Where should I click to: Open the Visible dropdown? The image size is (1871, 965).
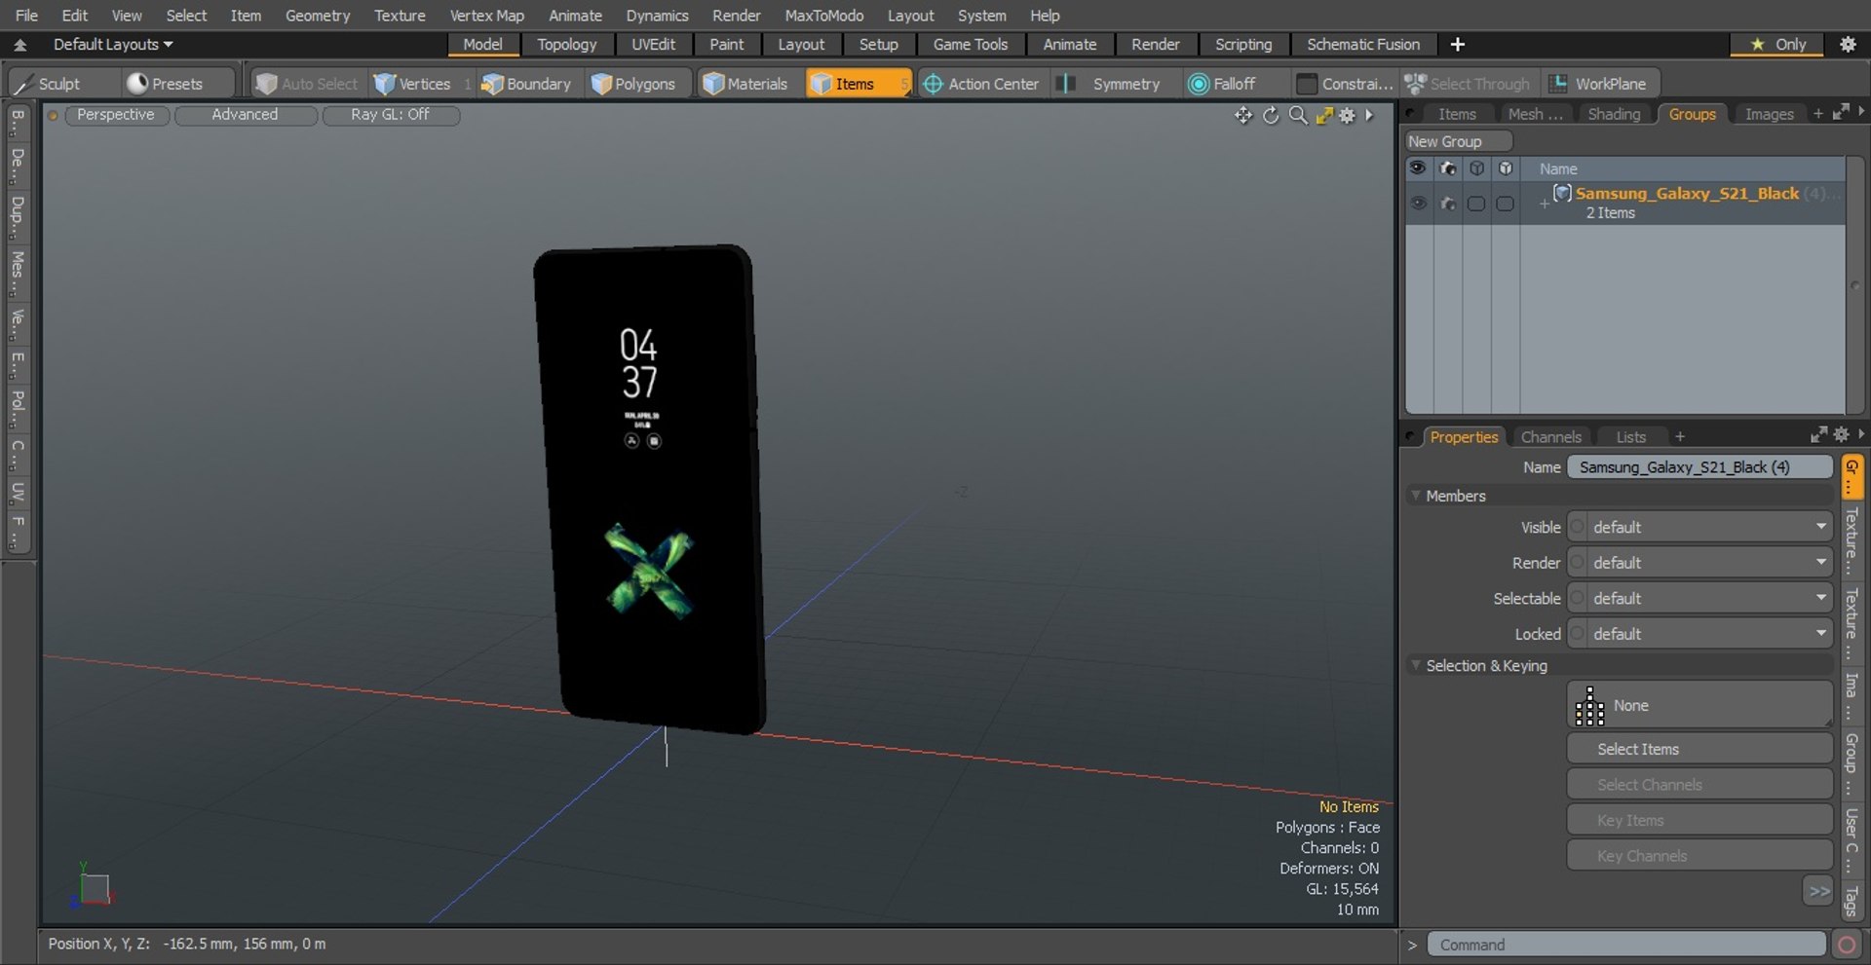pos(1700,527)
